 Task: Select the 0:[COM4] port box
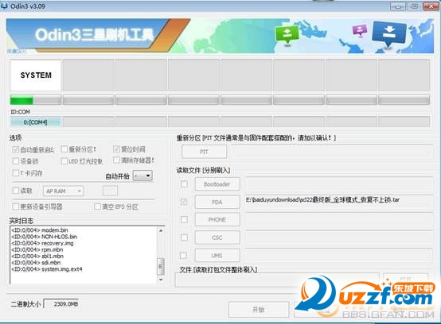click(36, 122)
